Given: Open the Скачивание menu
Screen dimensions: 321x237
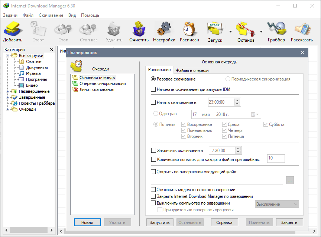Looking at the screenshot, I should click(51, 15).
